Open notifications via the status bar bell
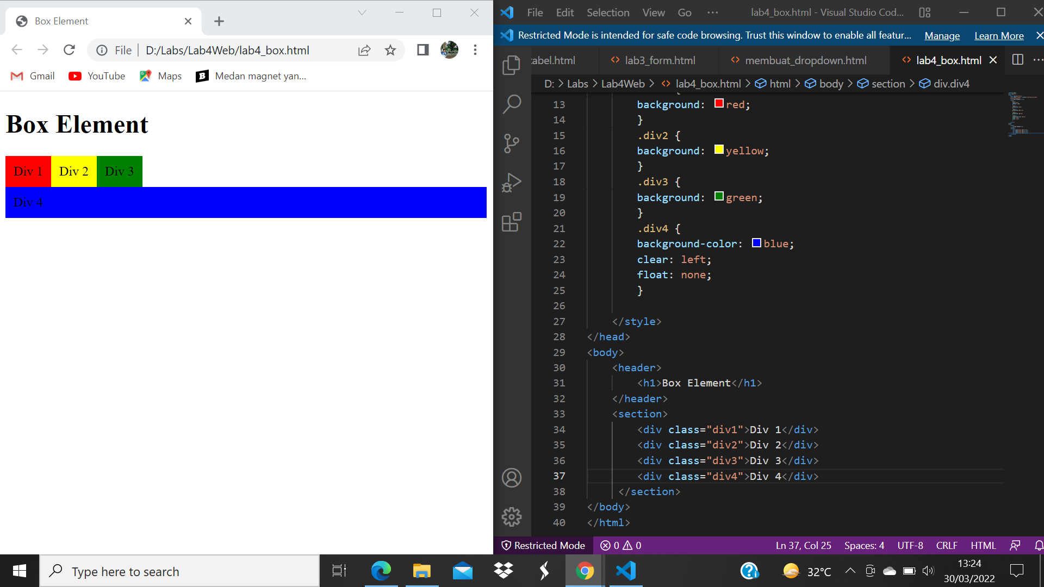Image resolution: width=1044 pixels, height=587 pixels. coord(1039,545)
